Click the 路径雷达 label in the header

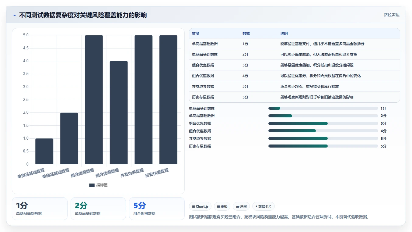pyautogui.click(x=391, y=15)
